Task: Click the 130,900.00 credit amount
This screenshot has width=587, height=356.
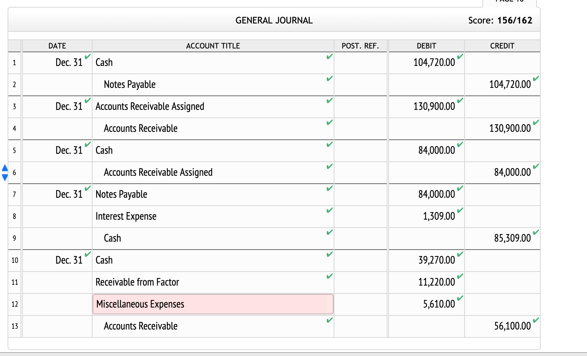Action: click(x=510, y=128)
